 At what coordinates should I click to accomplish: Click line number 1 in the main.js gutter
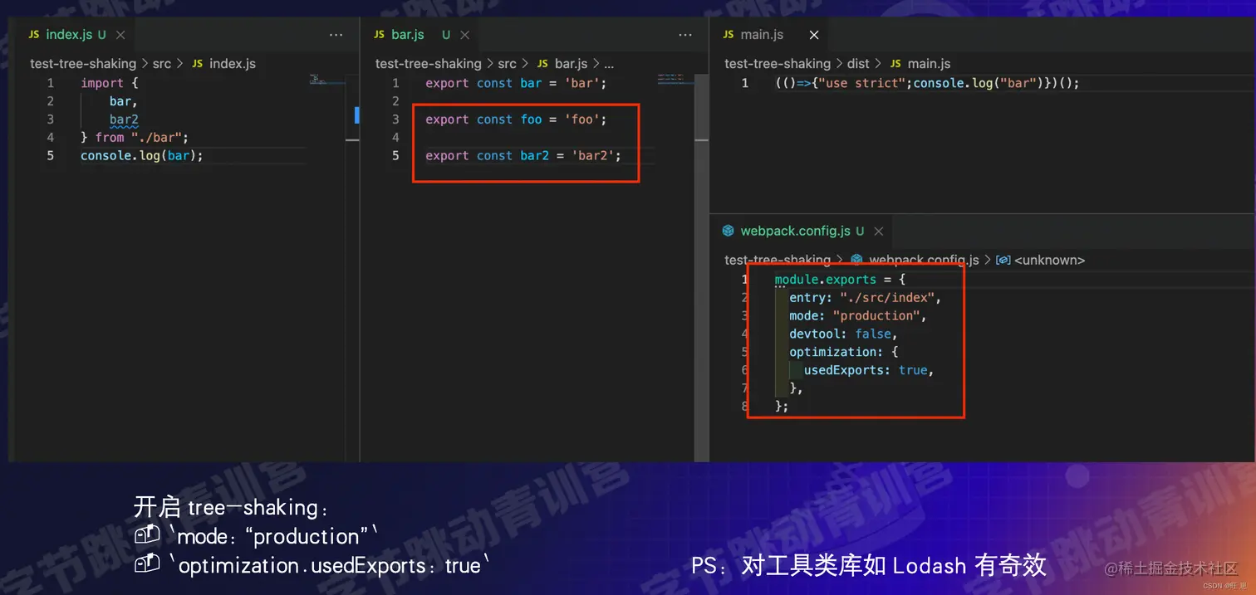(x=745, y=83)
